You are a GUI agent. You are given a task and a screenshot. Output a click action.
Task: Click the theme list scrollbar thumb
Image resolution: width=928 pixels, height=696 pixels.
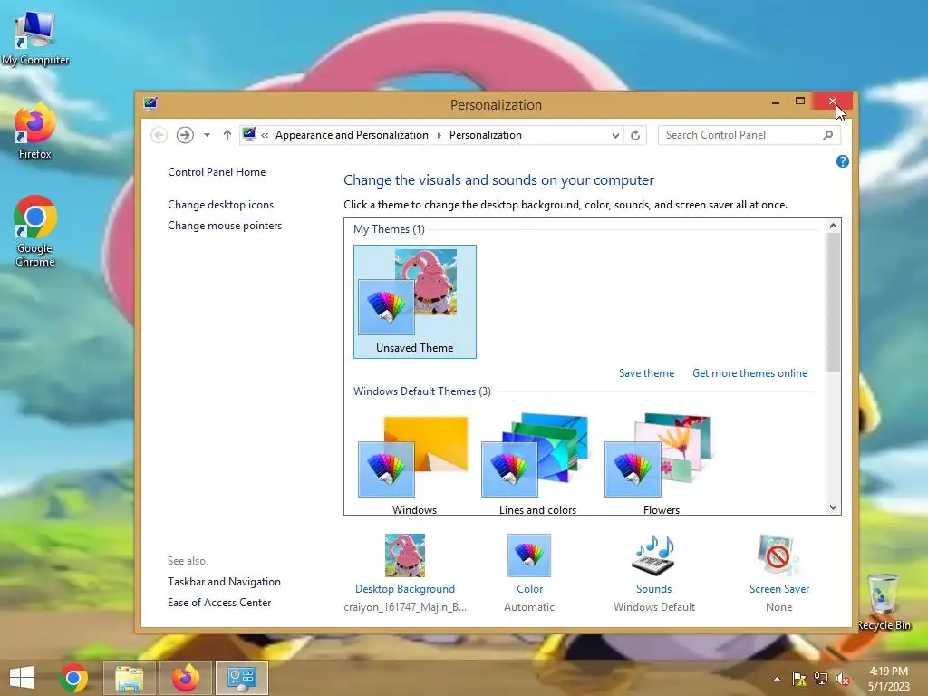click(834, 303)
